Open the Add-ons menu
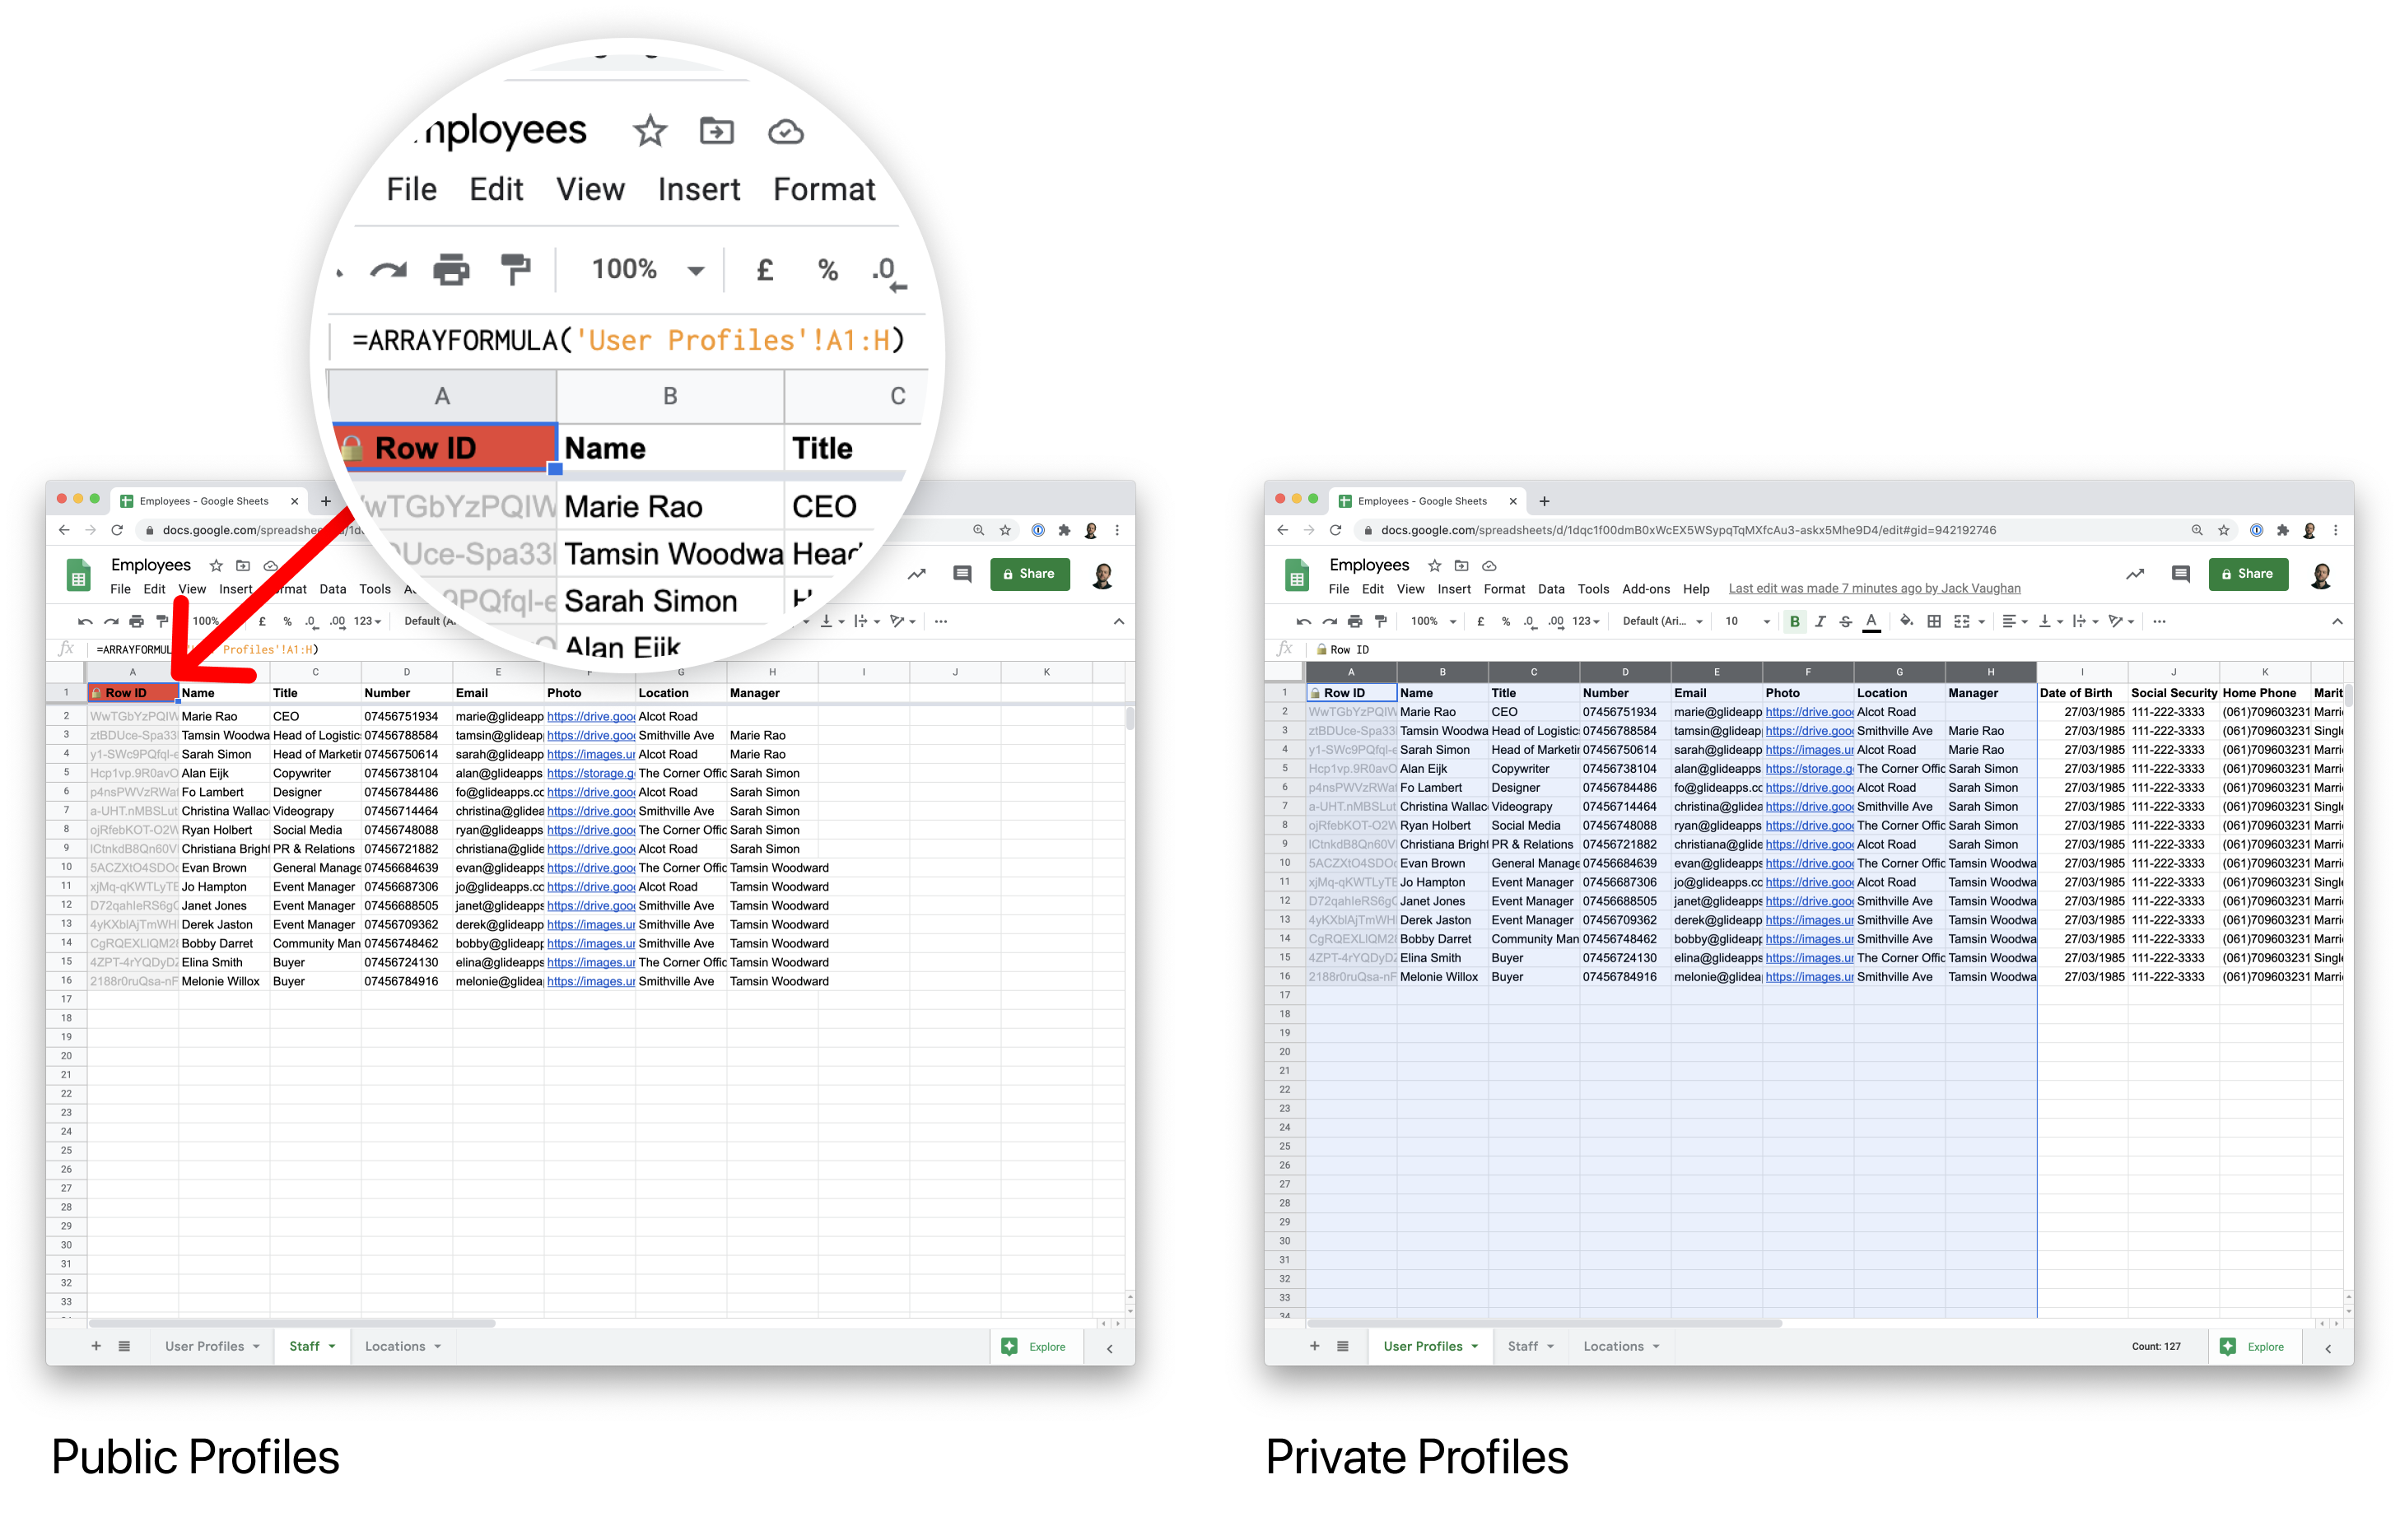This screenshot has width=2400, height=1540. click(1645, 589)
